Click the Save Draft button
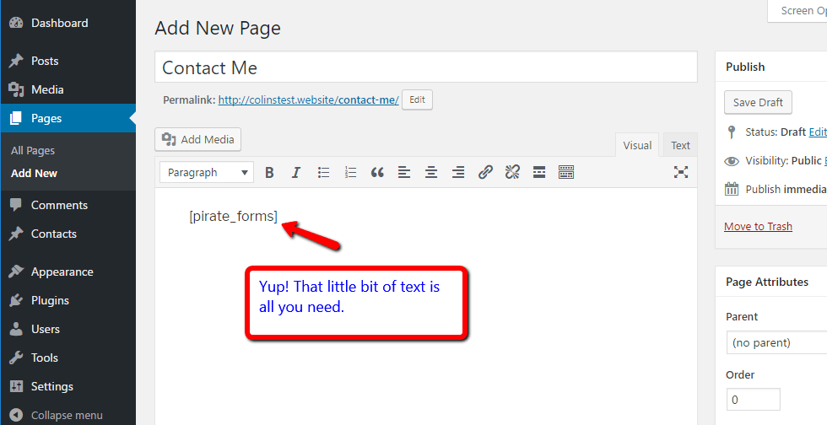Viewport: 827px width, 425px height. (x=758, y=102)
